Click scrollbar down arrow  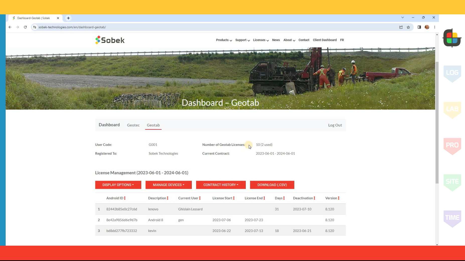[x=437, y=244]
